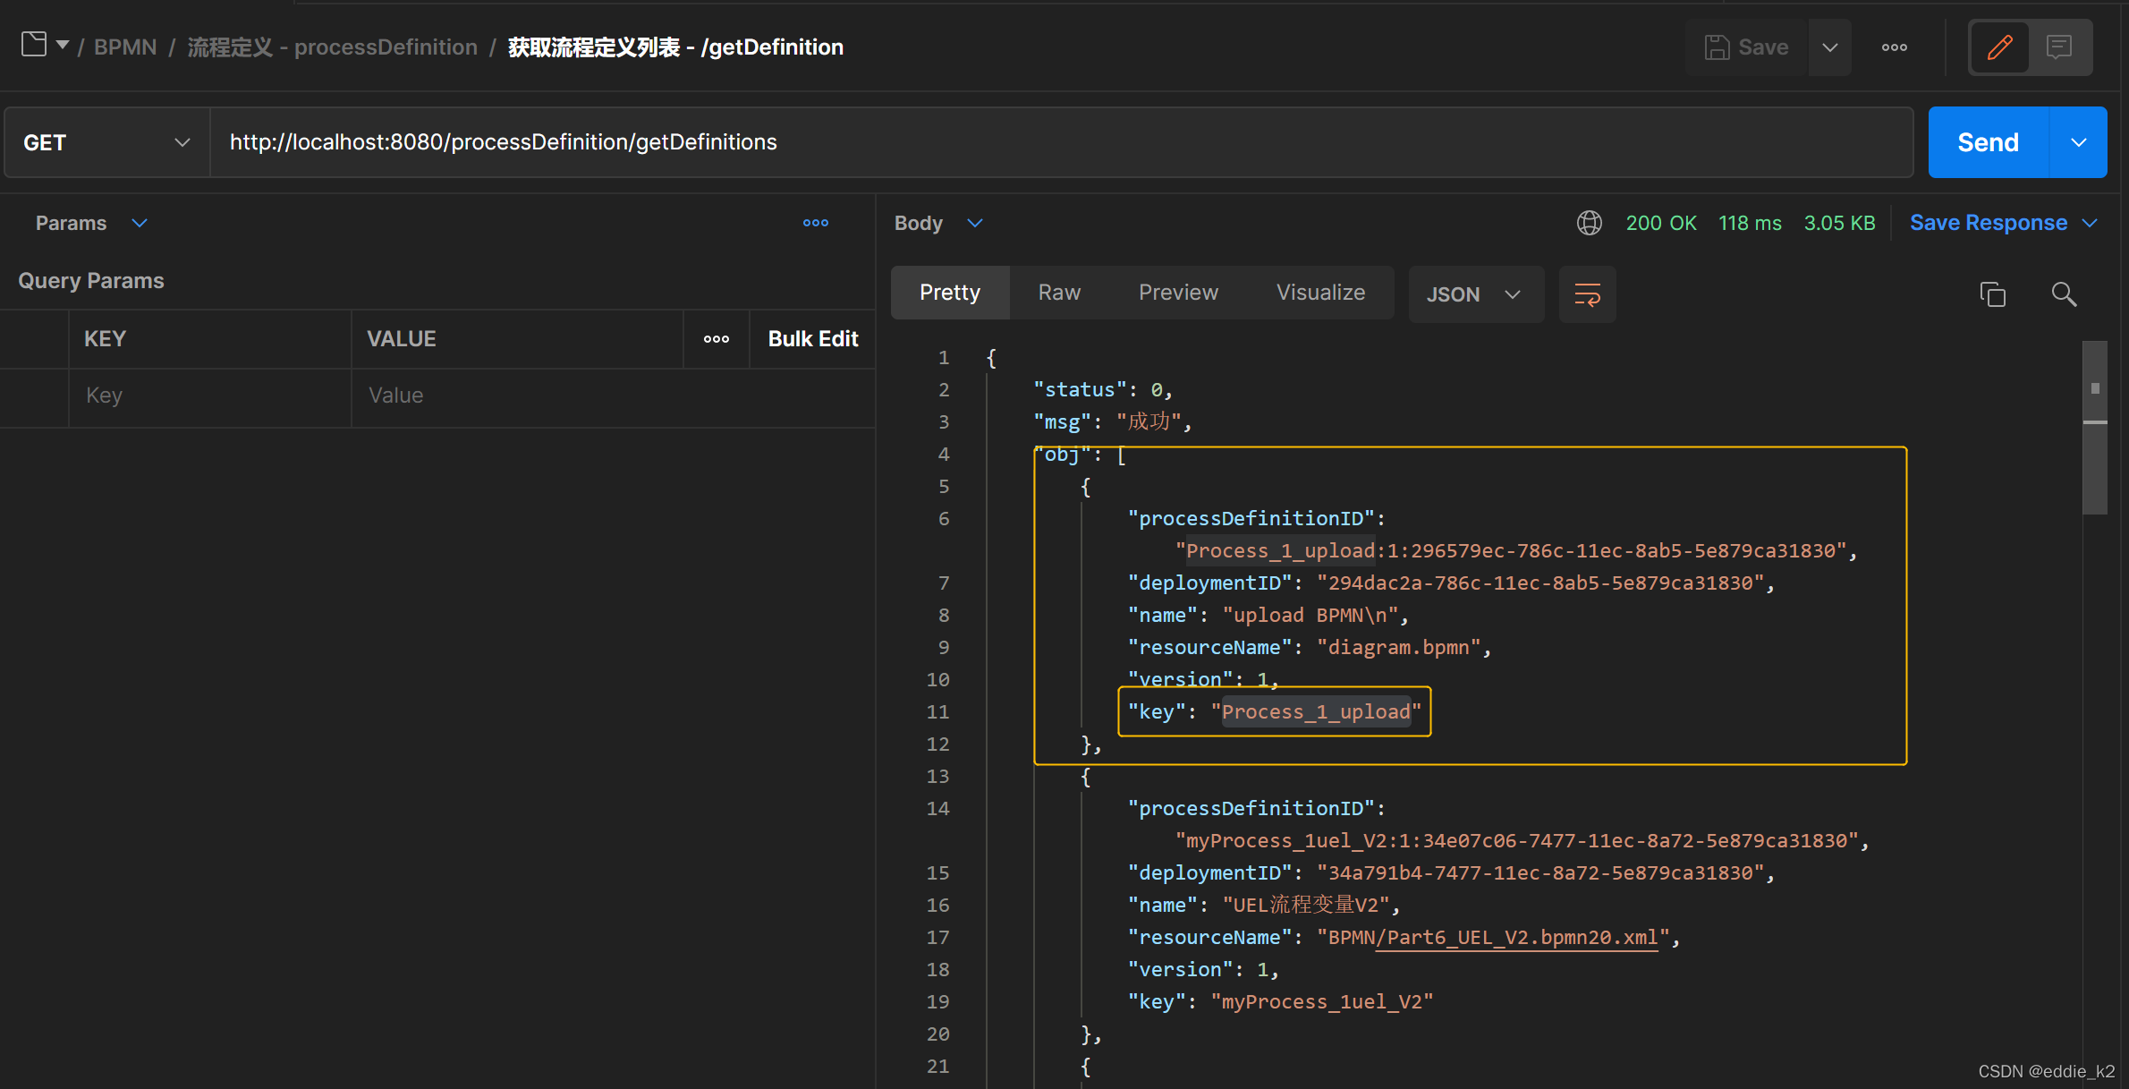
Task: Click Save Response
Action: (x=1988, y=223)
